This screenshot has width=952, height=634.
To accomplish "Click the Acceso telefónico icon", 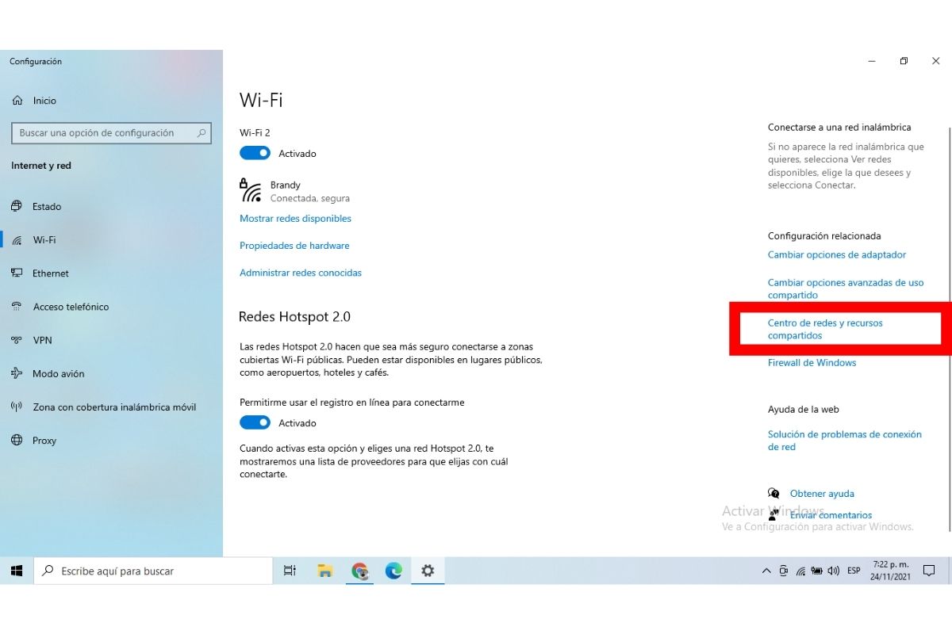I will (x=17, y=307).
